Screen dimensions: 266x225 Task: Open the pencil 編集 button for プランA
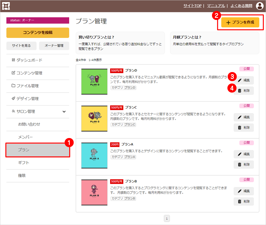point(244,154)
